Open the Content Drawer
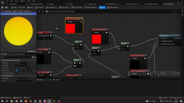Screen dimensions: 184x103 pos(6,98)
